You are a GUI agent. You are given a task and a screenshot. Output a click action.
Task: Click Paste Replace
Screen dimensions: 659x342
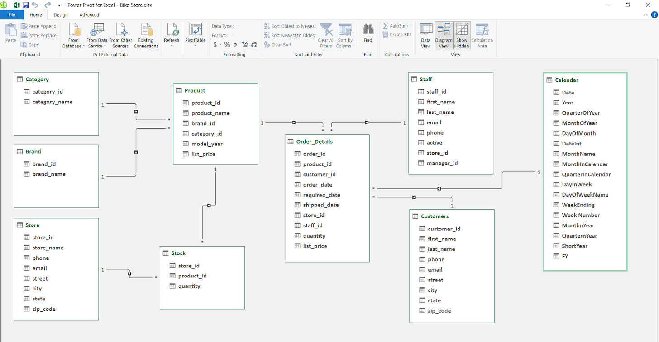coord(38,35)
